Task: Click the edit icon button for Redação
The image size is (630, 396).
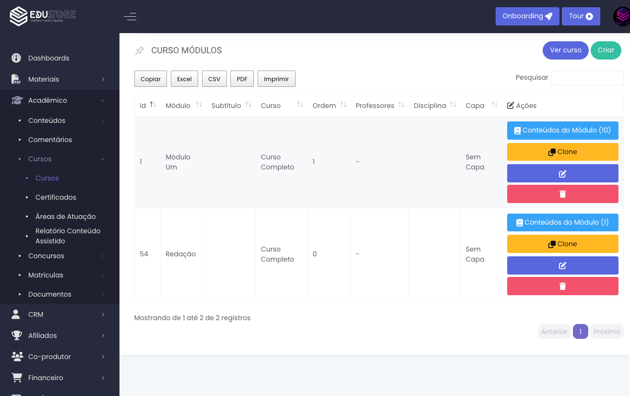Action: pyautogui.click(x=562, y=265)
